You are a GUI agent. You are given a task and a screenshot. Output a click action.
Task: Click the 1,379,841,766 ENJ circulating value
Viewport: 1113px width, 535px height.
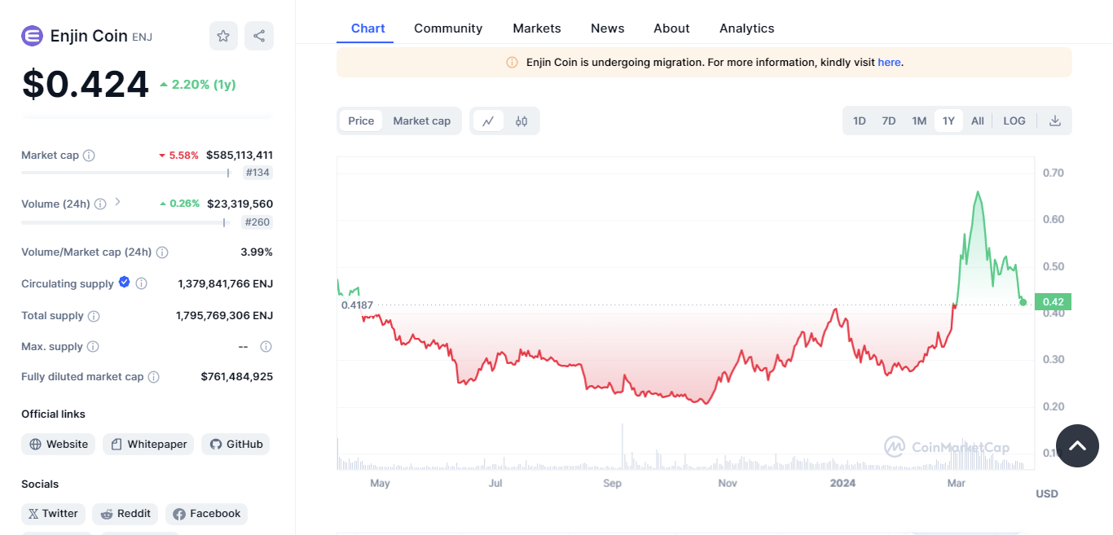click(226, 284)
